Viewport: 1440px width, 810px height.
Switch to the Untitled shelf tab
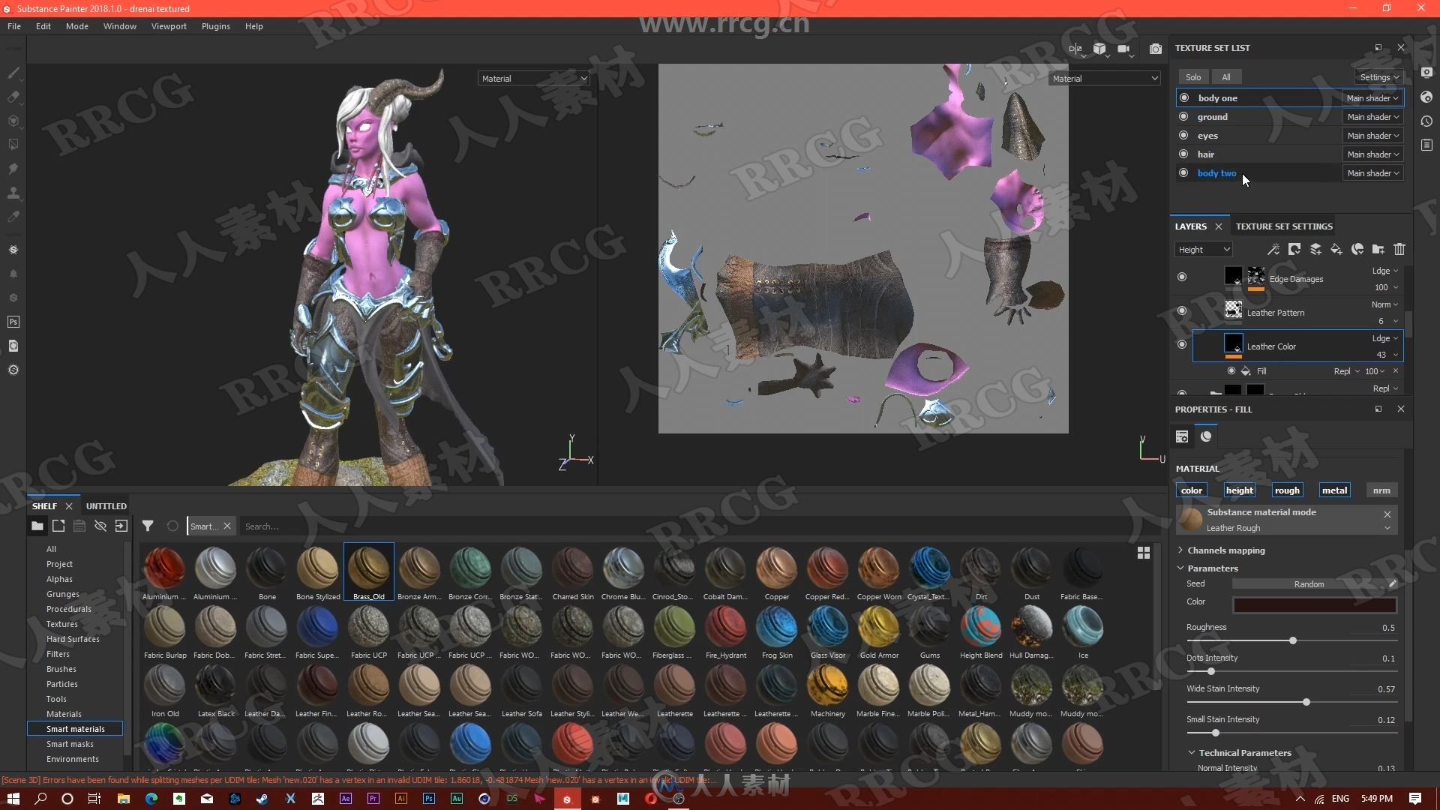point(106,506)
